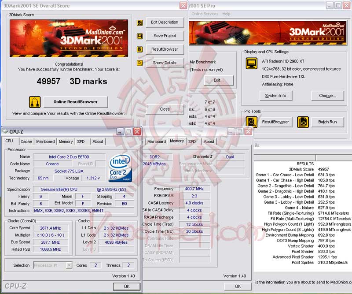The image size is (352, 294).
Task: Click the Pixel Shader result row
Action: click(313, 252)
